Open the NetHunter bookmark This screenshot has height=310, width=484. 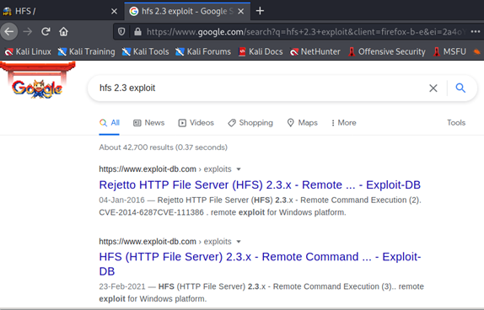pyautogui.click(x=315, y=51)
